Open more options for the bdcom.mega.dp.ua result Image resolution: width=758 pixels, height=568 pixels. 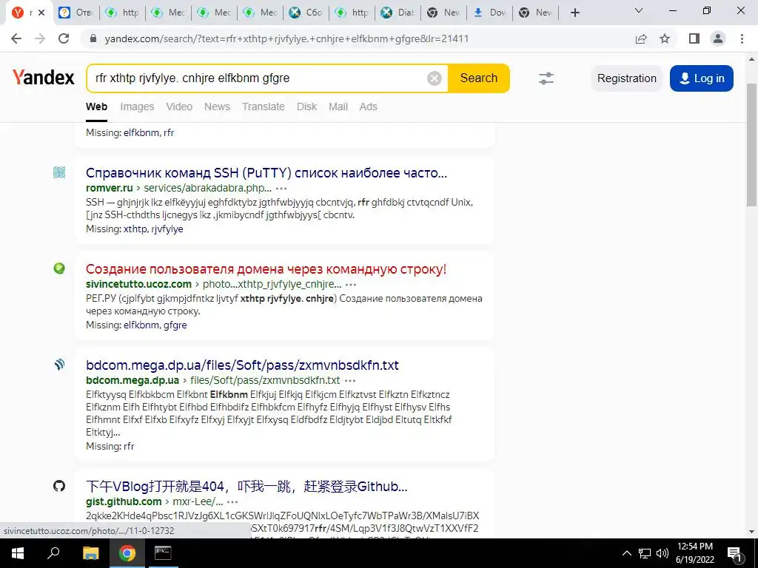click(350, 381)
